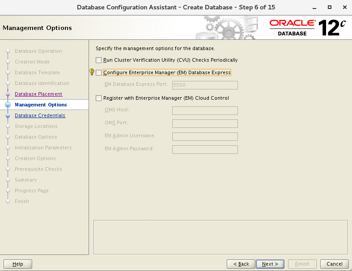Check Configure Enterprise Manager Database Express
This screenshot has width=352, height=271.
(98, 73)
